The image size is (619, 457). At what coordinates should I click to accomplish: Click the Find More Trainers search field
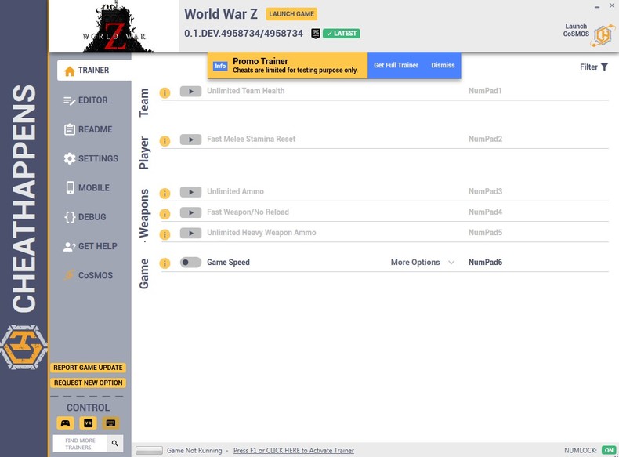pyautogui.click(x=80, y=444)
